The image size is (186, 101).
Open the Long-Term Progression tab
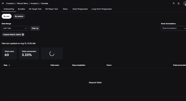coord(102,9)
